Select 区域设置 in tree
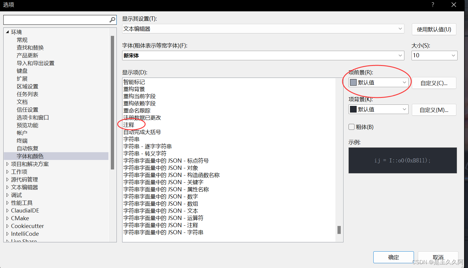The image size is (468, 268). 27,86
